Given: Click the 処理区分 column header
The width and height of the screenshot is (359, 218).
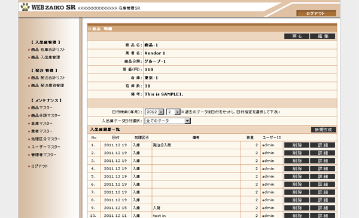Looking at the screenshot, I should (x=141, y=137).
